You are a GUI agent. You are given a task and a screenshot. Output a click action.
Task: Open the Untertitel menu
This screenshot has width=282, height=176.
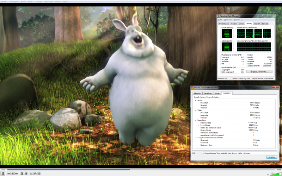point(38,1)
